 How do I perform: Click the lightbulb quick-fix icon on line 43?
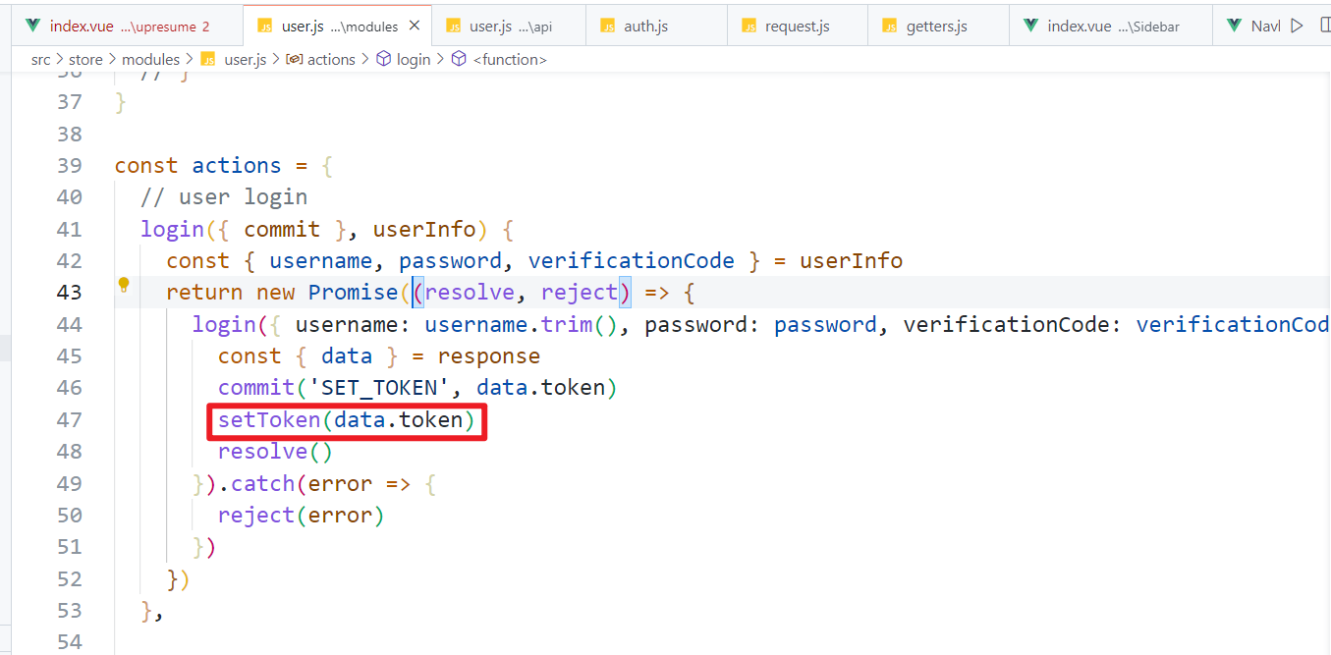pyautogui.click(x=124, y=285)
